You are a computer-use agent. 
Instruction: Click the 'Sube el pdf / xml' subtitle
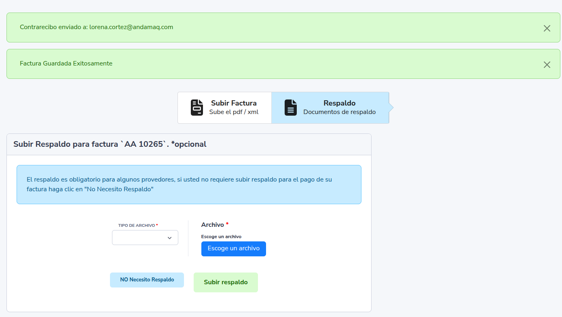pyautogui.click(x=234, y=112)
